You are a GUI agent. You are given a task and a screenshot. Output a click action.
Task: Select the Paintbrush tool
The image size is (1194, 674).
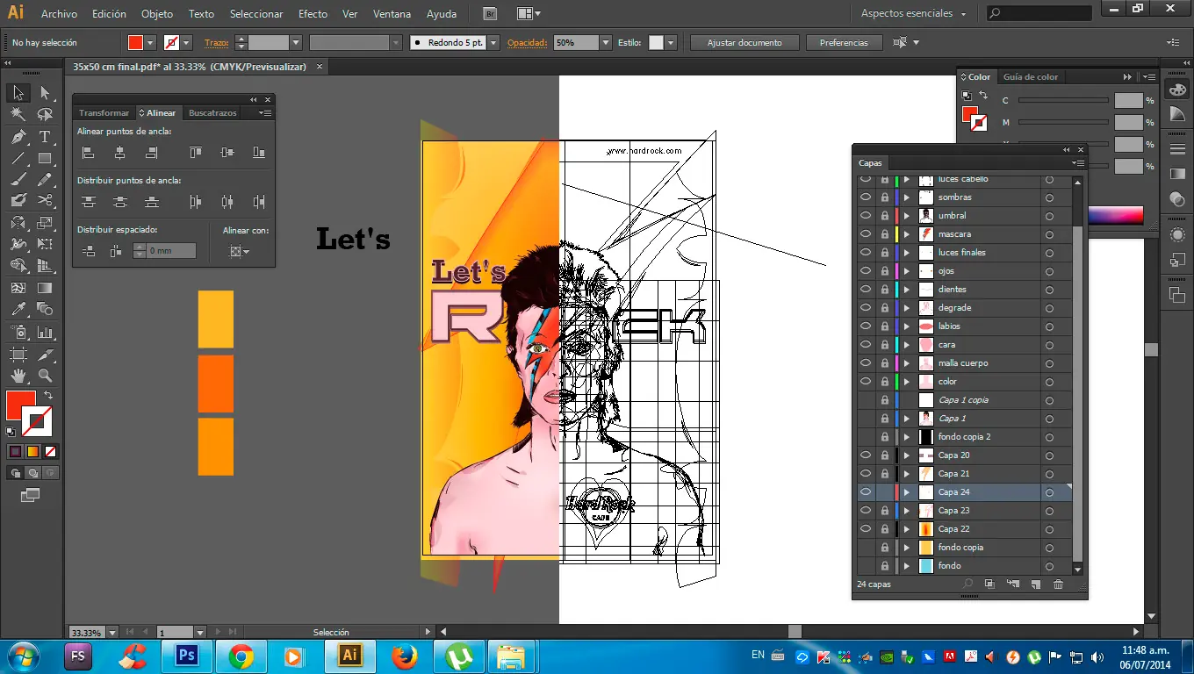18,179
